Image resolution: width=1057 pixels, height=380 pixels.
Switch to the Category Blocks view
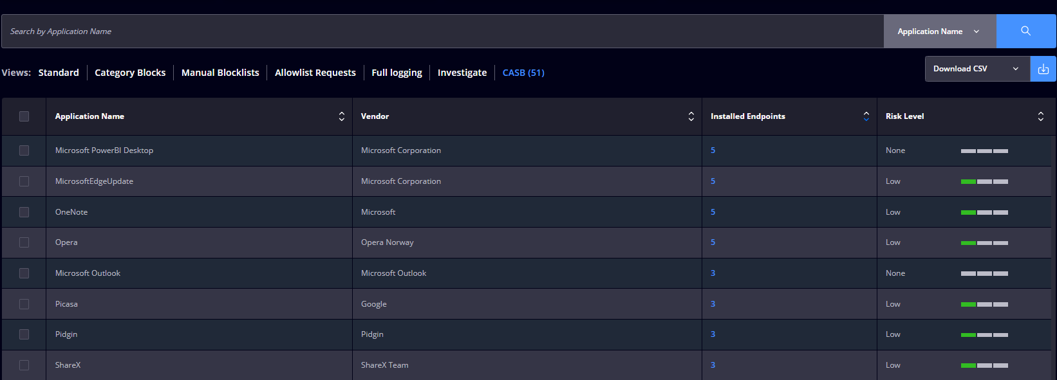click(x=130, y=73)
